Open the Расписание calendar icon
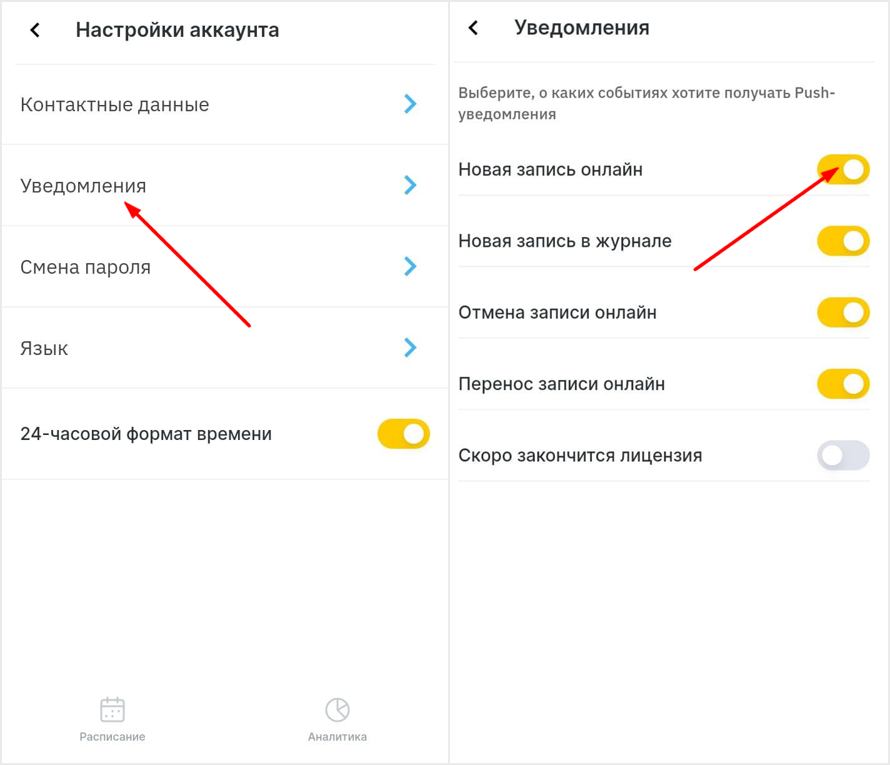 click(x=112, y=710)
